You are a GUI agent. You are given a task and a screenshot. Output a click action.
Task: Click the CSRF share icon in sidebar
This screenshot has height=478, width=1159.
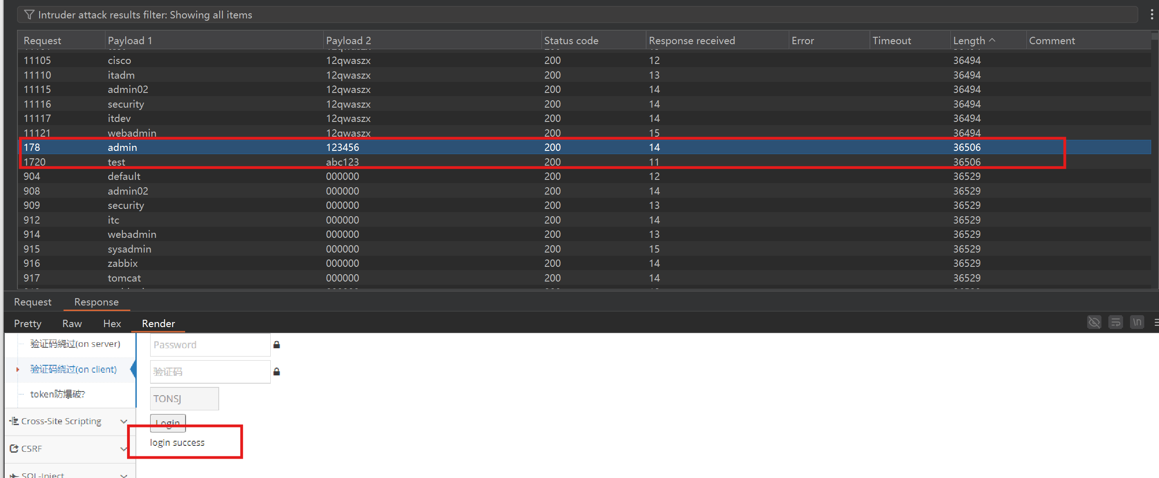(14, 449)
